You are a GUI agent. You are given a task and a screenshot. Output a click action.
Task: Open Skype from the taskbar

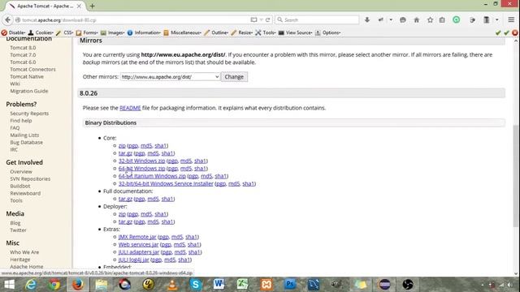pos(195,285)
